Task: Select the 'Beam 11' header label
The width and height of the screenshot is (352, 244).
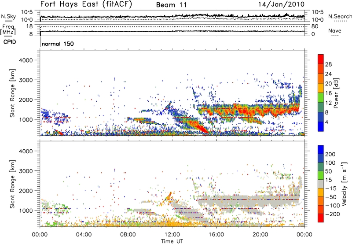Action: click(x=172, y=5)
